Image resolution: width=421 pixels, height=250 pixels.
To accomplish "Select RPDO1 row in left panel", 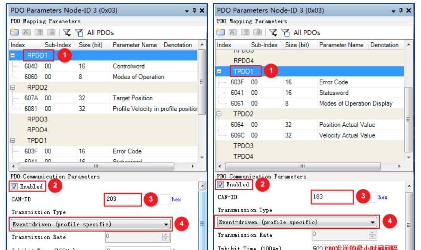I will 104,55.
